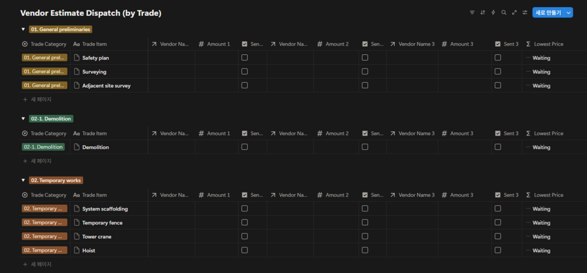Open the Safety plan page icon
The image size is (587, 273).
(x=77, y=58)
